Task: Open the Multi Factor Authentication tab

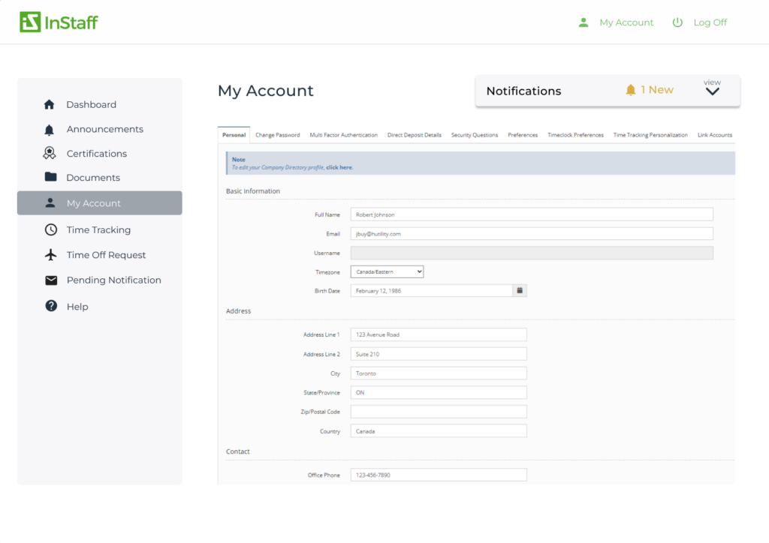Action: [x=344, y=135]
